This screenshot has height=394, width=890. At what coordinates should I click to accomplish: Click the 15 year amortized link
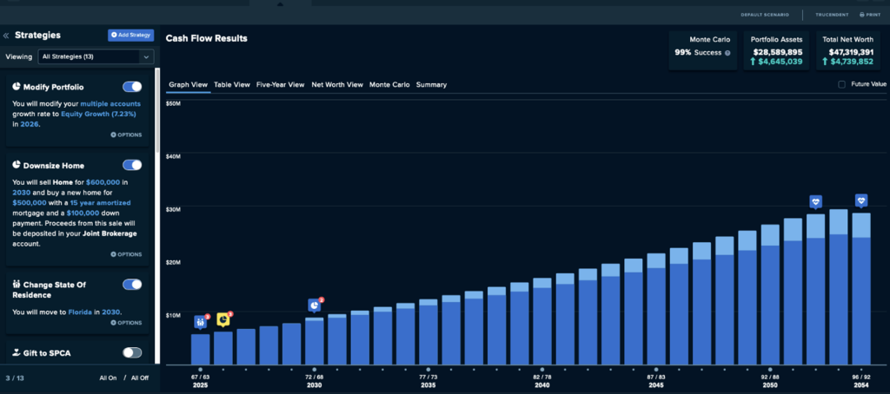pos(100,202)
